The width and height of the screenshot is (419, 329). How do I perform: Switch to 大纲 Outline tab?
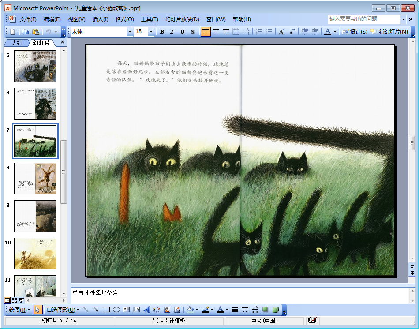(17, 43)
